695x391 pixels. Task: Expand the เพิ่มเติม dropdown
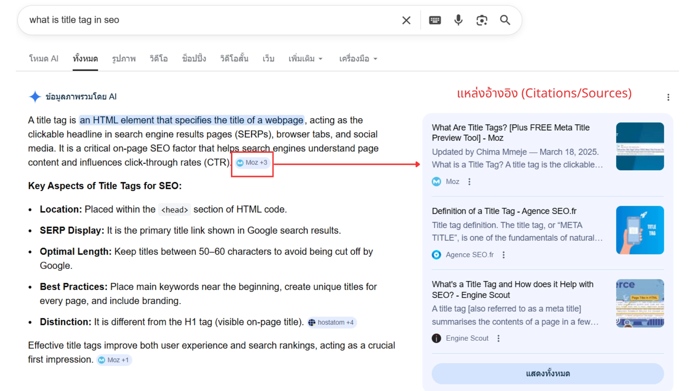tap(305, 59)
